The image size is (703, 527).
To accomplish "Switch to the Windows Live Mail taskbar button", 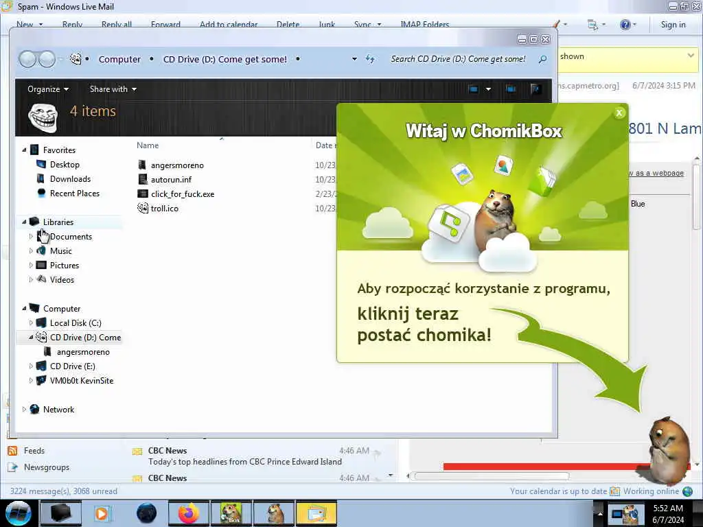I will (316, 513).
